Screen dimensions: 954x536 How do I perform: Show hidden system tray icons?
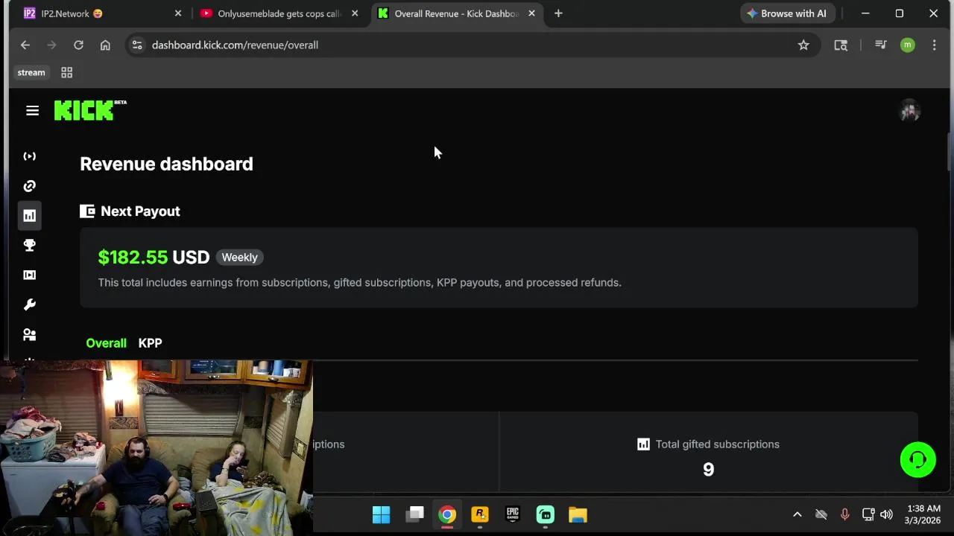click(x=797, y=514)
